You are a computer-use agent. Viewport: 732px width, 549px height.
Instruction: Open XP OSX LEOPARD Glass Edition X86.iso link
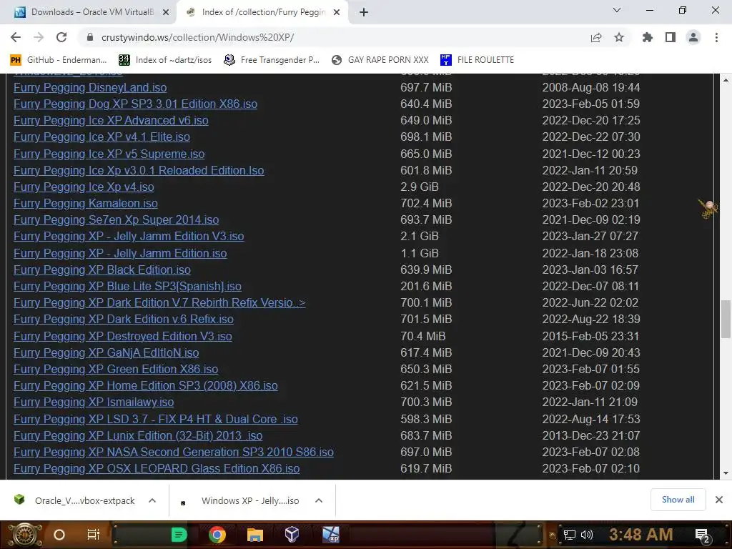[157, 468]
